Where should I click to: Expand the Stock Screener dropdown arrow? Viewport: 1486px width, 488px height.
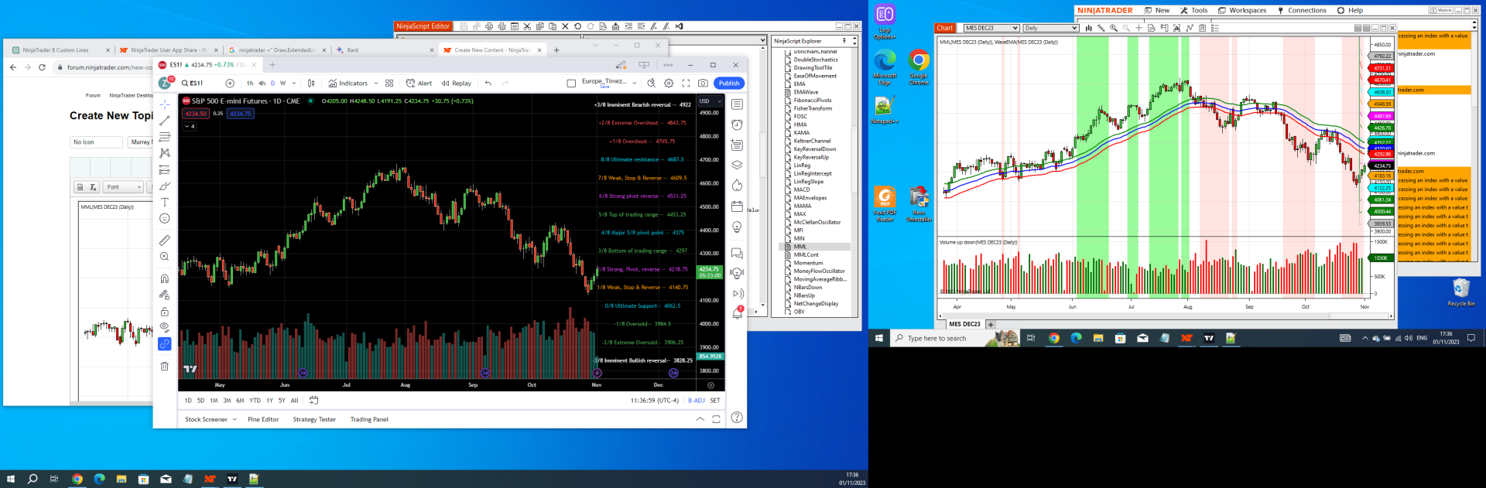click(235, 419)
